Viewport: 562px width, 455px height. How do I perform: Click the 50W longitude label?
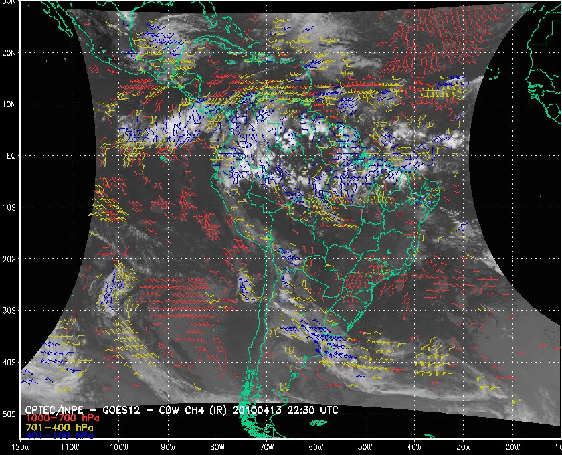click(365, 447)
